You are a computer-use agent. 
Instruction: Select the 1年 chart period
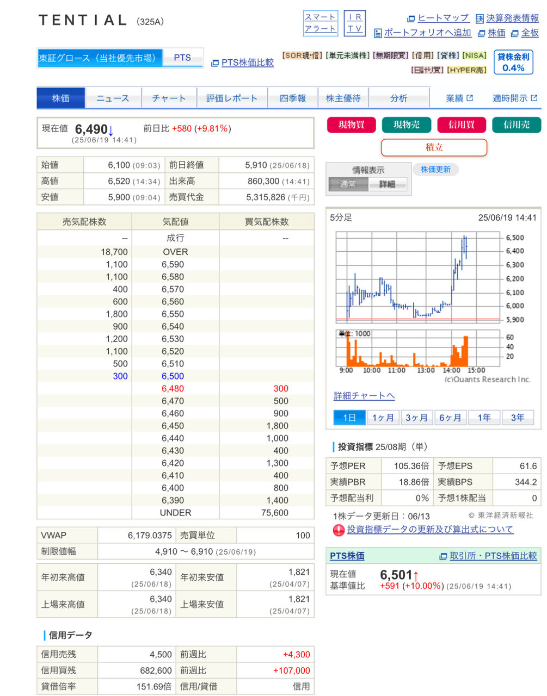click(x=484, y=418)
